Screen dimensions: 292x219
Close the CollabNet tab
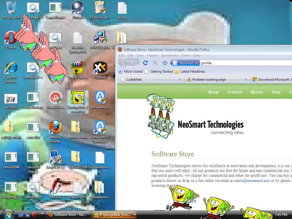tap(180, 80)
